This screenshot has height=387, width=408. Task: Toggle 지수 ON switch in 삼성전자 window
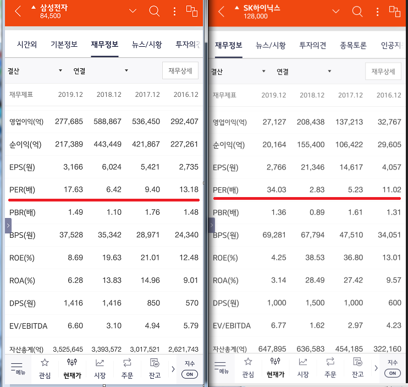click(x=190, y=374)
